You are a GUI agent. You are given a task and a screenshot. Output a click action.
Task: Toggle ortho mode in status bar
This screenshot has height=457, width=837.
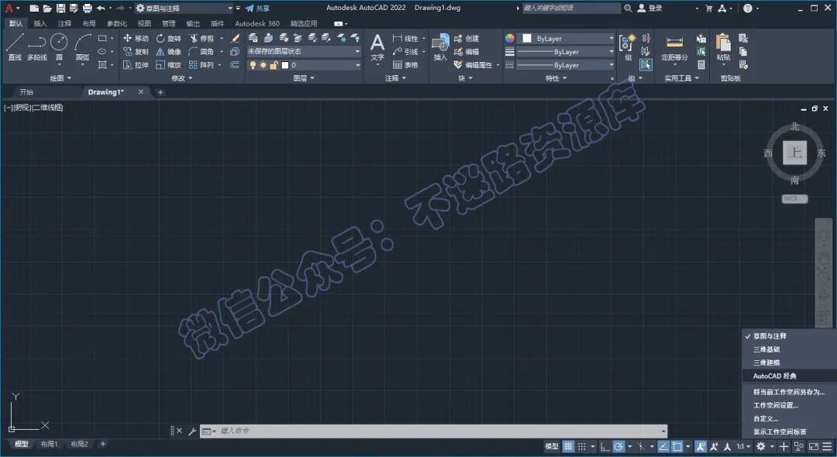pos(604,446)
